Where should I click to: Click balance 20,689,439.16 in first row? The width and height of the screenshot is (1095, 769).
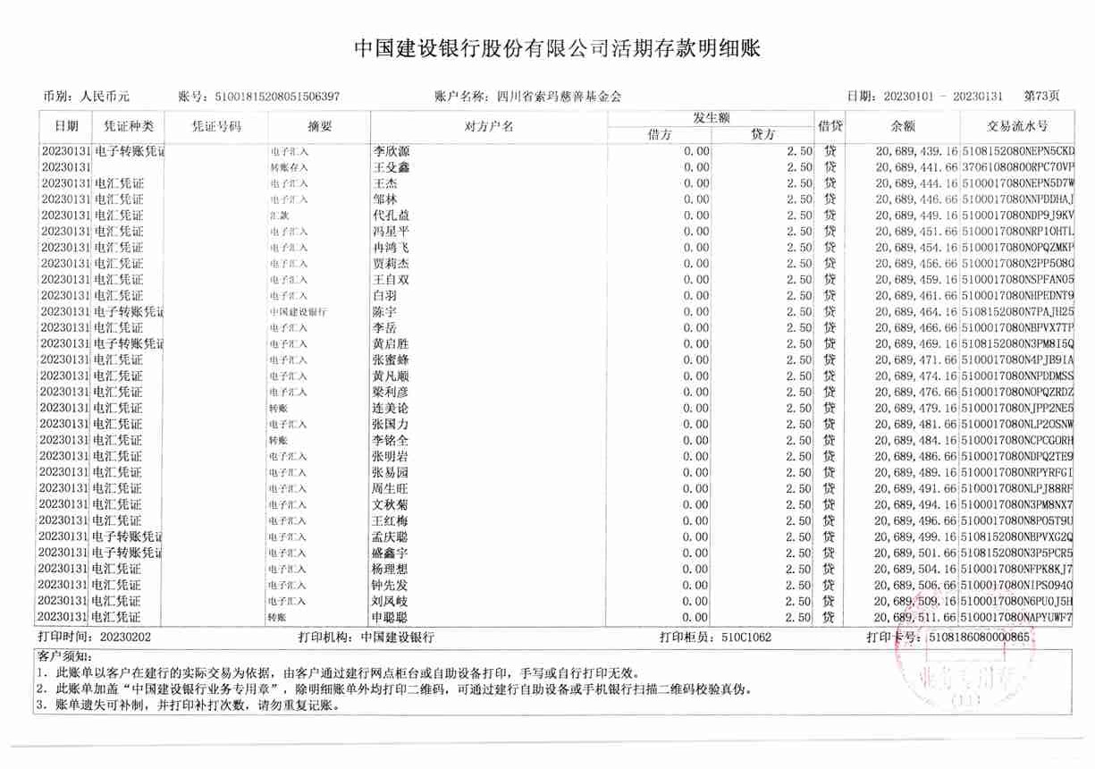click(x=916, y=151)
